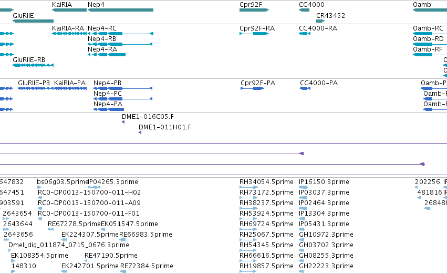Select RC0-DP0013-150700-011-H02 feature
The width and height of the screenshot is (447, 274).
(40, 198)
